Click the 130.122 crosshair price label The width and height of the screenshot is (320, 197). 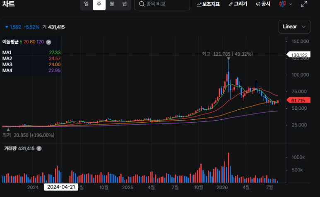coord(298,55)
